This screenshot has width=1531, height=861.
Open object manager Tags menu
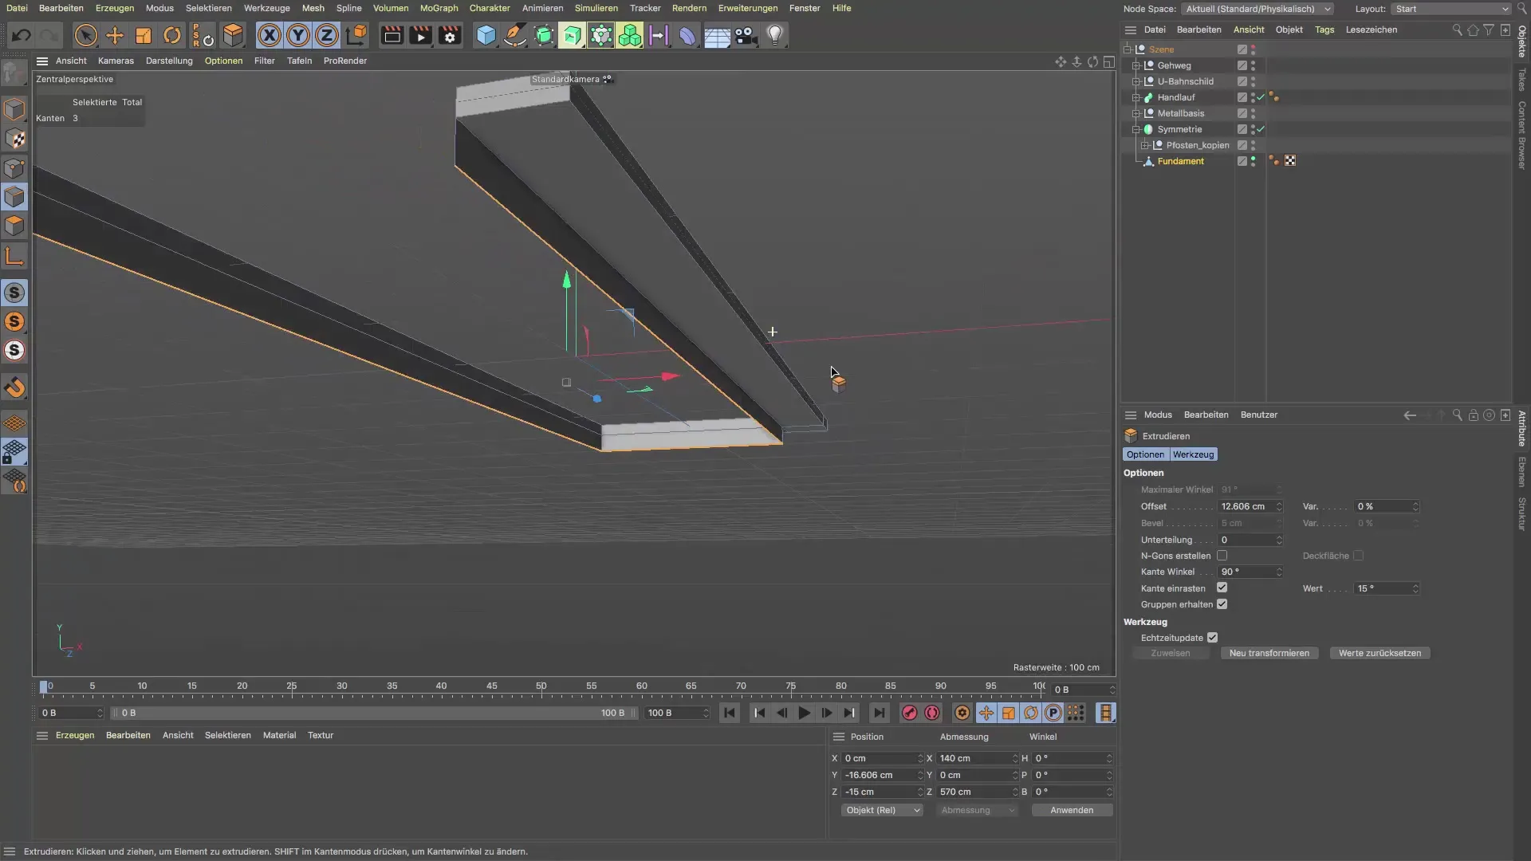[1324, 29]
